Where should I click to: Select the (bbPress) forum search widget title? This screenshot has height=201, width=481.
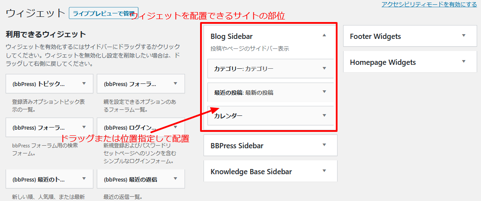[38, 128]
